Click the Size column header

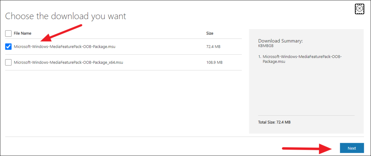click(210, 33)
